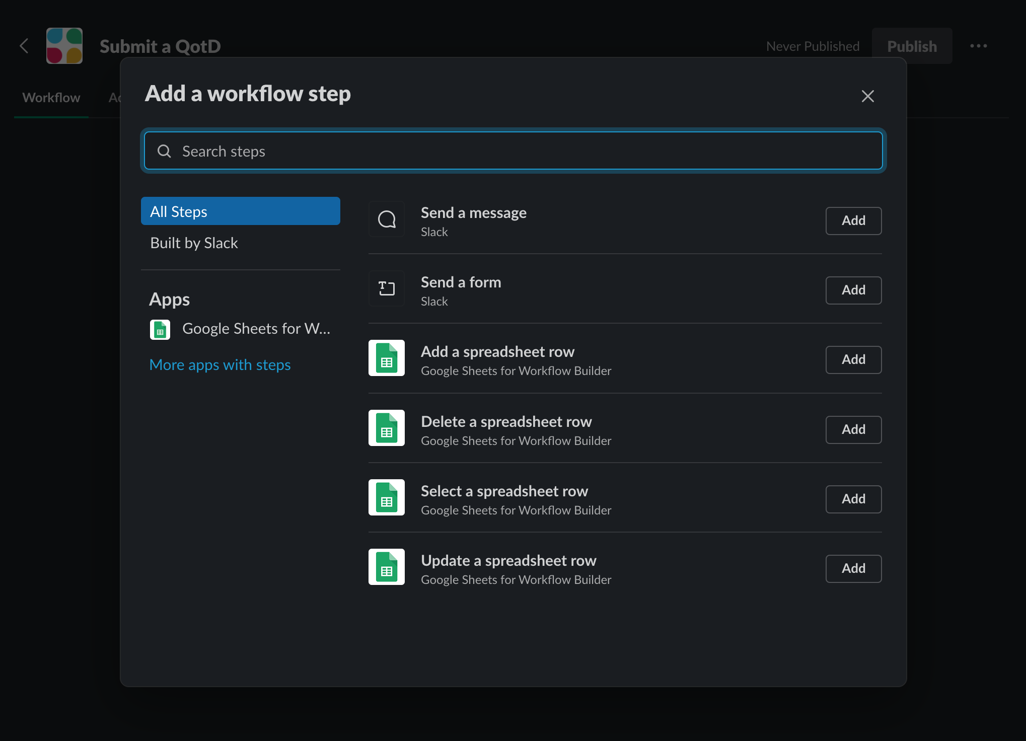The height and width of the screenshot is (741, 1026).
Task: Click the back arrow next to workflow title
Action: pyautogui.click(x=24, y=46)
